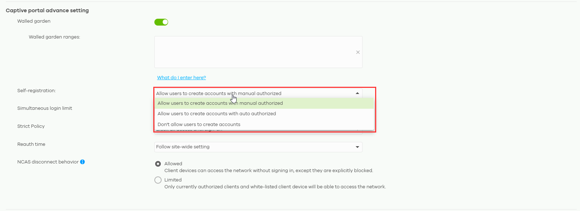Click the Reauth time label
Image resolution: width=580 pixels, height=211 pixels.
tap(31, 144)
